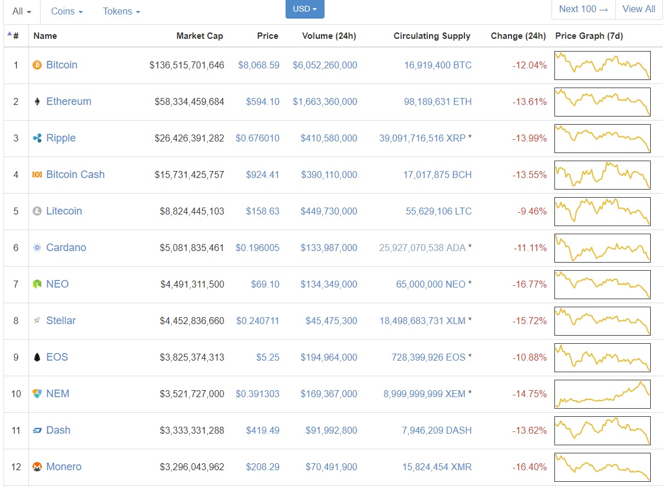Open NEM 7-day price graph
The image size is (667, 487).
pos(603,394)
